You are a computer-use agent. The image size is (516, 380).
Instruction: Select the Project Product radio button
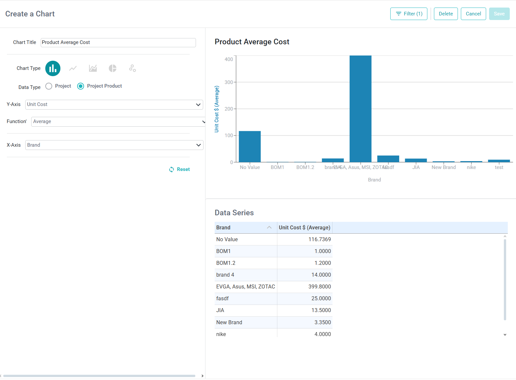tap(80, 86)
